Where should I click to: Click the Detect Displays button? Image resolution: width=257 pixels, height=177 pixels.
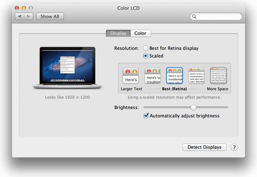204,147
